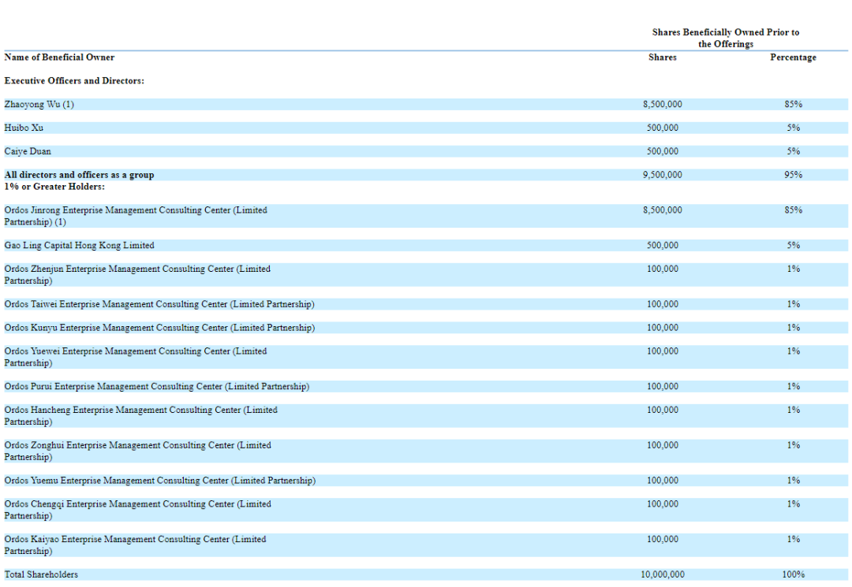Click the 'Ordos Zonghui Enterprise Management' row name
852x587 pixels.
click(x=138, y=451)
